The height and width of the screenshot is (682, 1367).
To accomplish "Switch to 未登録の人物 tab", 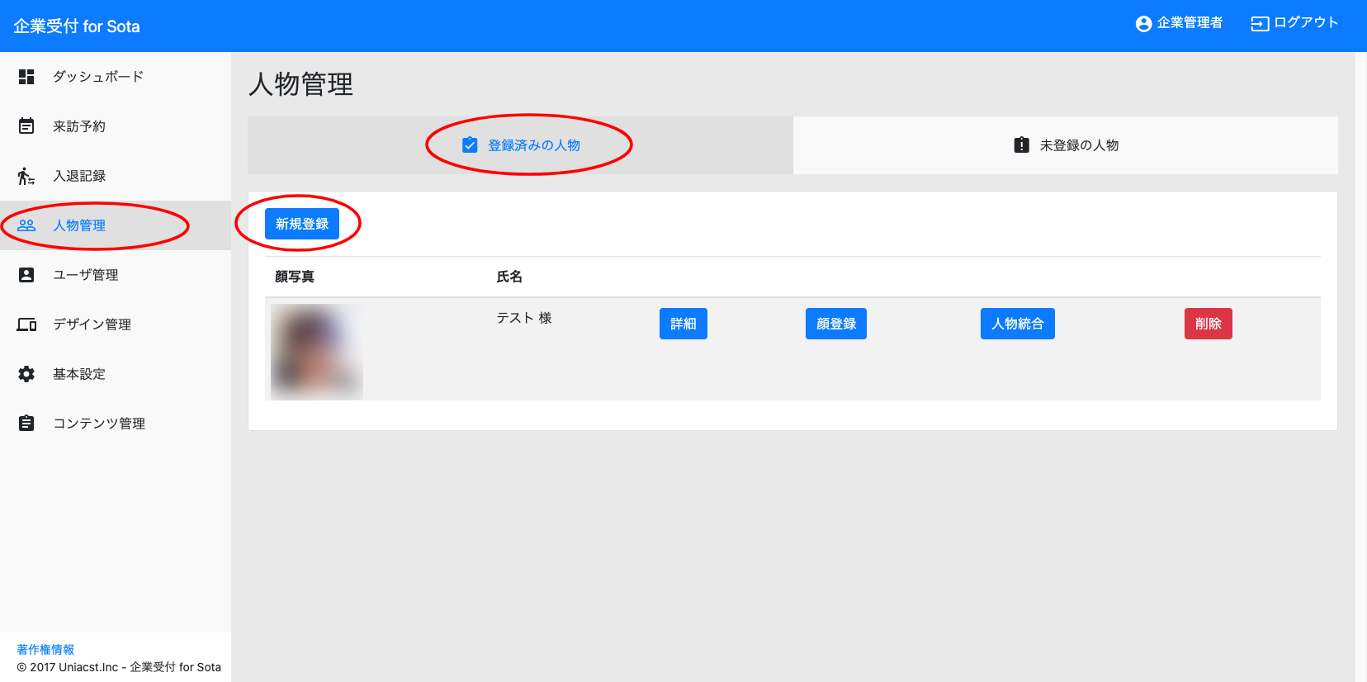I will pos(1066,145).
